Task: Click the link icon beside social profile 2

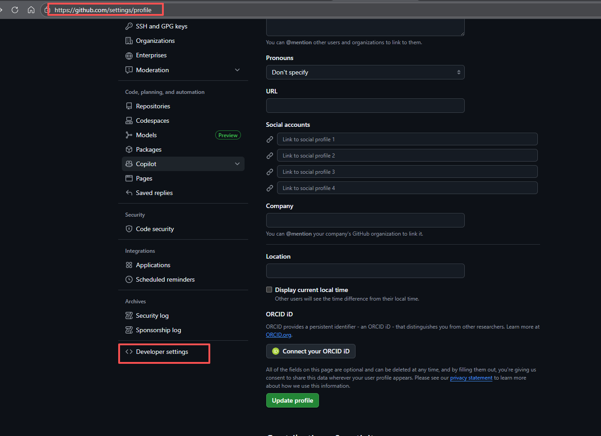Action: pyautogui.click(x=270, y=156)
